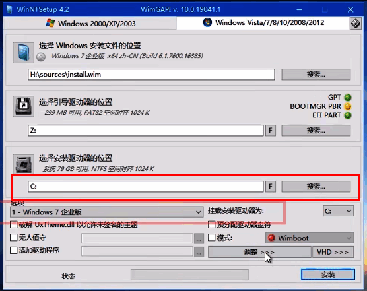Click the status progress bar

tap(189, 275)
